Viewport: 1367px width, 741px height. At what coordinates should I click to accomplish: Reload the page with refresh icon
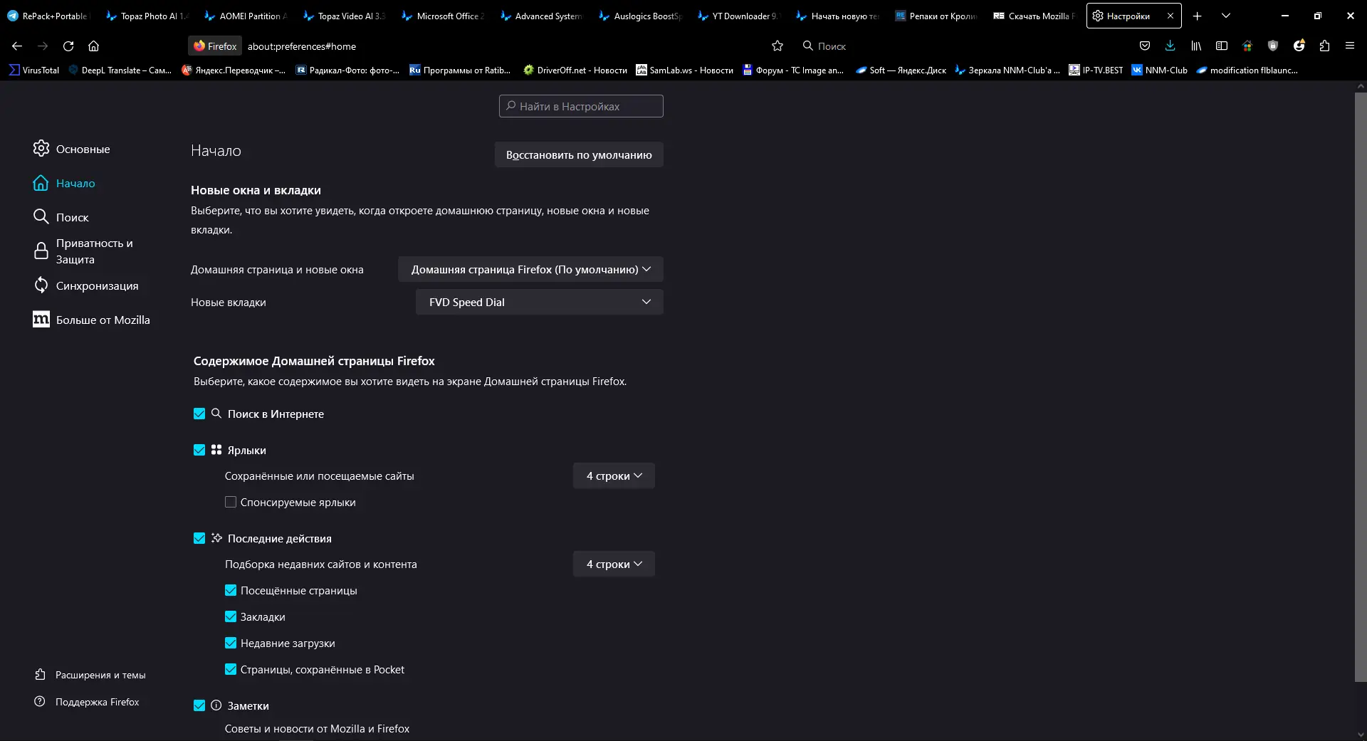click(x=68, y=46)
